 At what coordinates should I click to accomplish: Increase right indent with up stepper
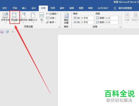(94, 21)
